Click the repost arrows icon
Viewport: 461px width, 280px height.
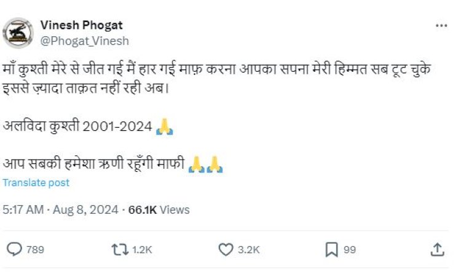coord(120,250)
